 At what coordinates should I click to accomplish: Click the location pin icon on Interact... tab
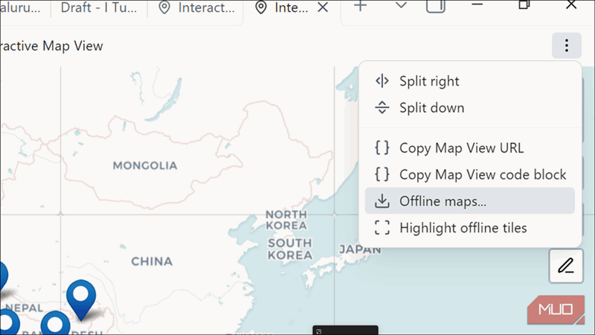(164, 7)
